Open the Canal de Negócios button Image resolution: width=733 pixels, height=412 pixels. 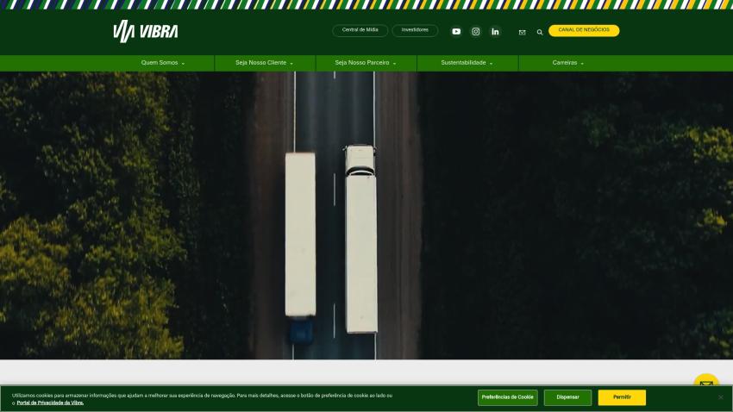click(x=584, y=30)
